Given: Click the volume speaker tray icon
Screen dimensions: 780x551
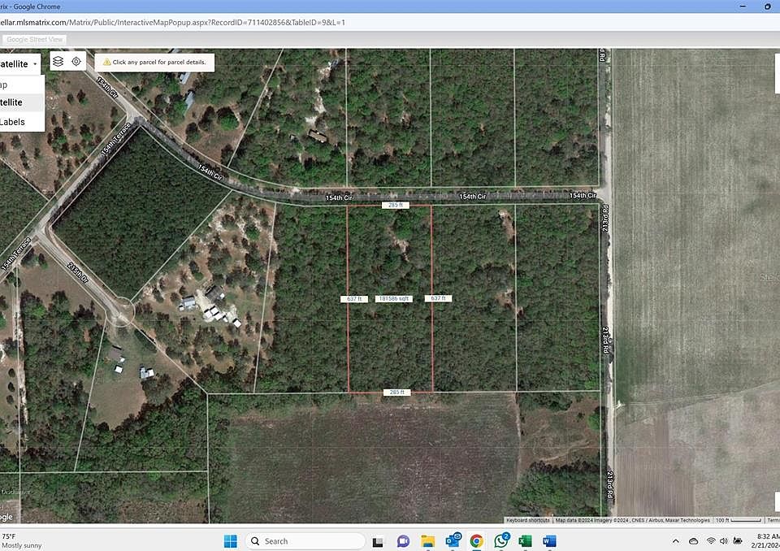Looking at the screenshot, I should tap(724, 541).
